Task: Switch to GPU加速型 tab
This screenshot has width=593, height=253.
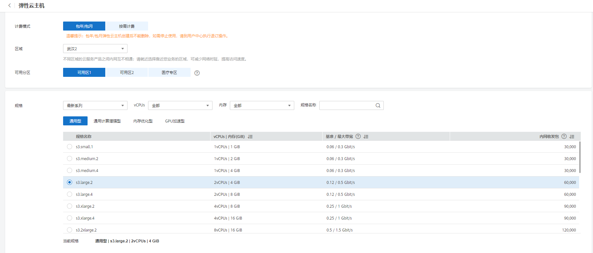Action: (x=175, y=121)
